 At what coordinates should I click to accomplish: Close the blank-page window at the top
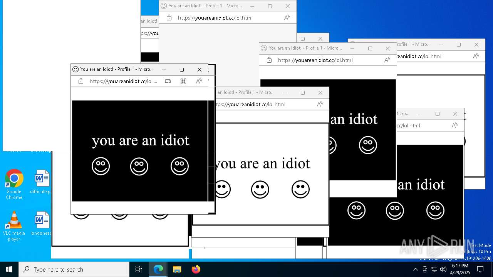point(288,6)
